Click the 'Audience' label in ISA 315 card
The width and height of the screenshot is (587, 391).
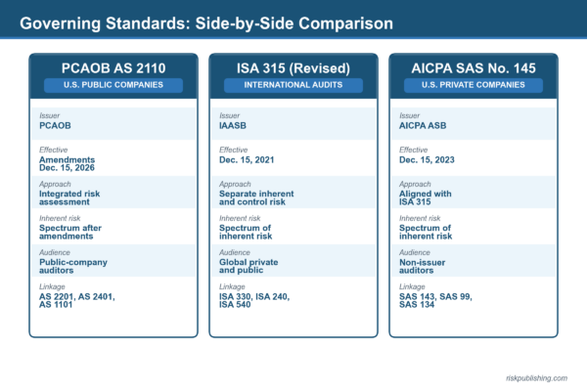coord(235,252)
